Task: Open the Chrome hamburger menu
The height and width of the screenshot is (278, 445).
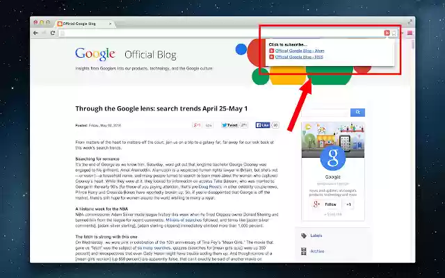Action: click(410, 33)
